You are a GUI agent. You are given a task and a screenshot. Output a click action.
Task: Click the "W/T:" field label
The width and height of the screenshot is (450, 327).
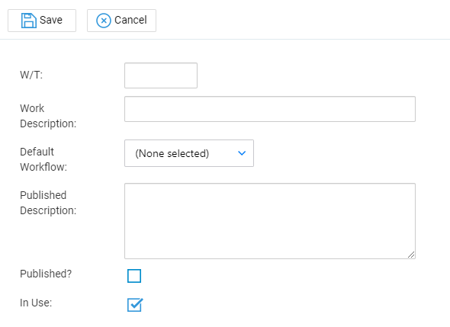pyautogui.click(x=31, y=75)
